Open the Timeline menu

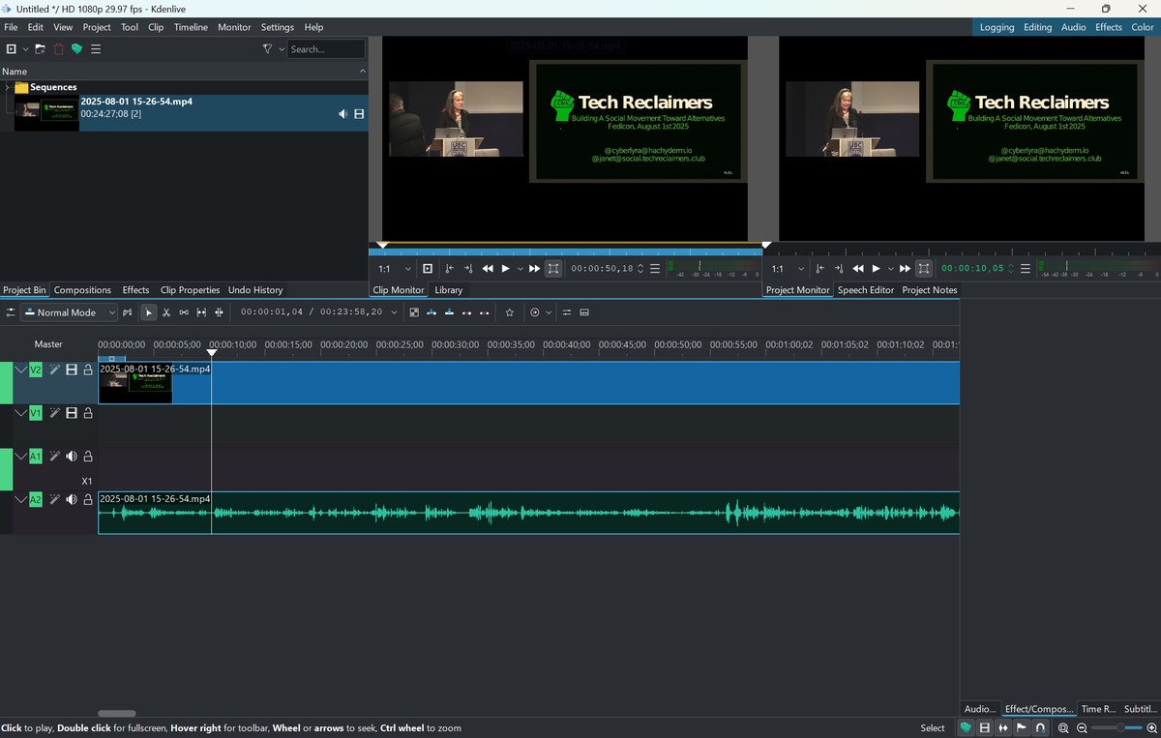pyautogui.click(x=192, y=27)
